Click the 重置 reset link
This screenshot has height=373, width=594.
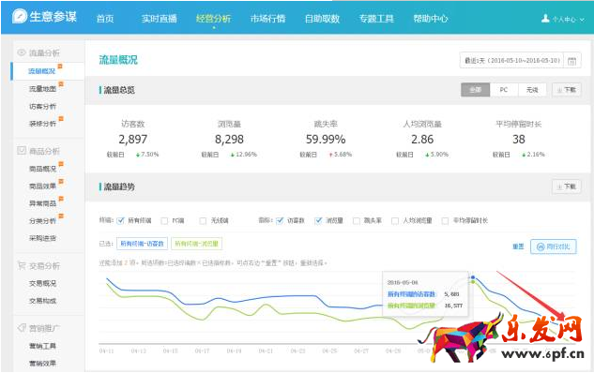pos(518,246)
